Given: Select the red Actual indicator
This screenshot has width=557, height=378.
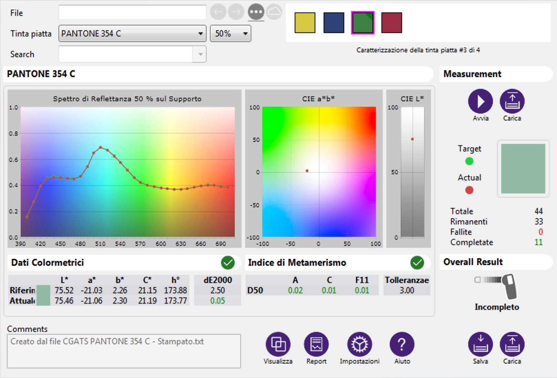Looking at the screenshot, I should click(469, 190).
